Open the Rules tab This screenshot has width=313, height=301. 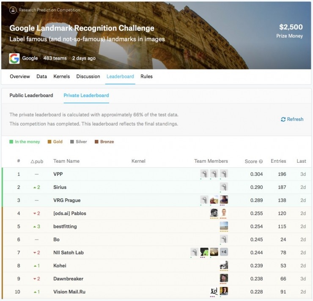(x=146, y=77)
